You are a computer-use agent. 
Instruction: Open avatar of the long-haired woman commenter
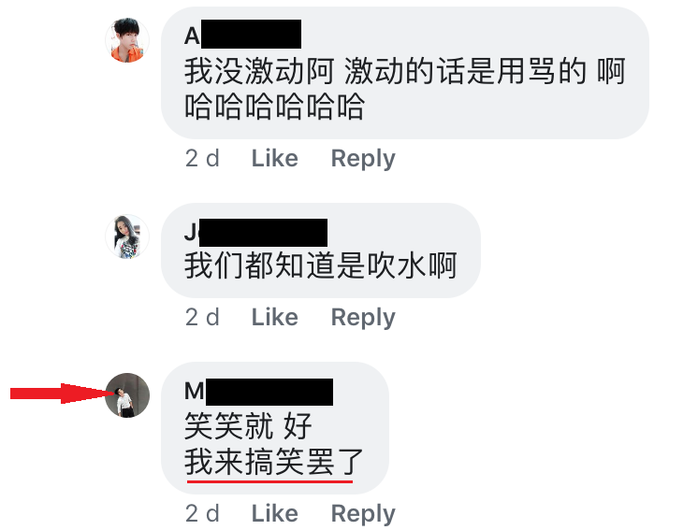click(x=127, y=236)
